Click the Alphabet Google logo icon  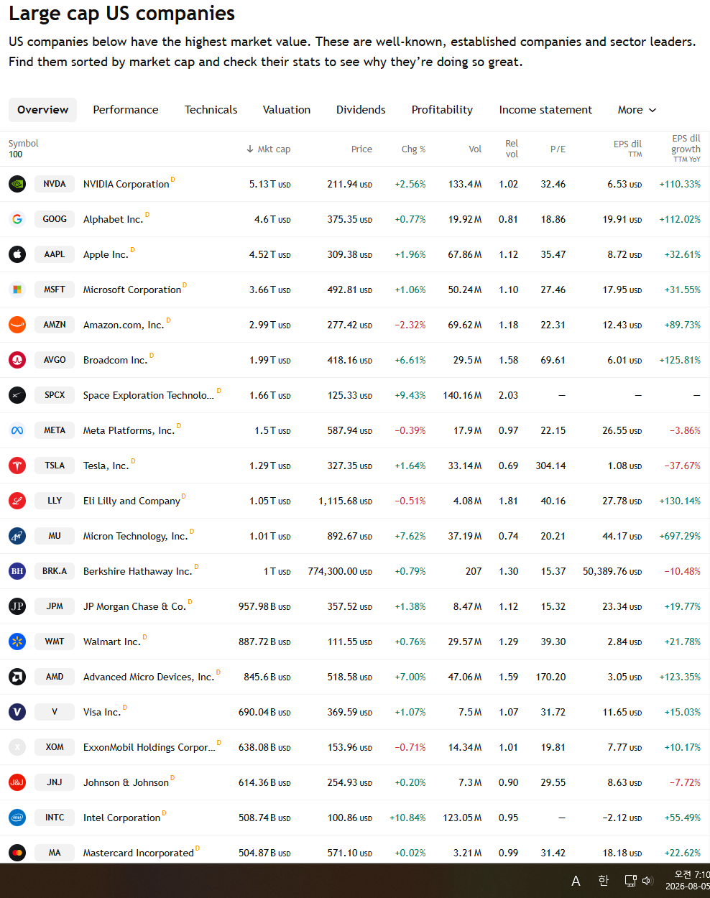(x=17, y=219)
